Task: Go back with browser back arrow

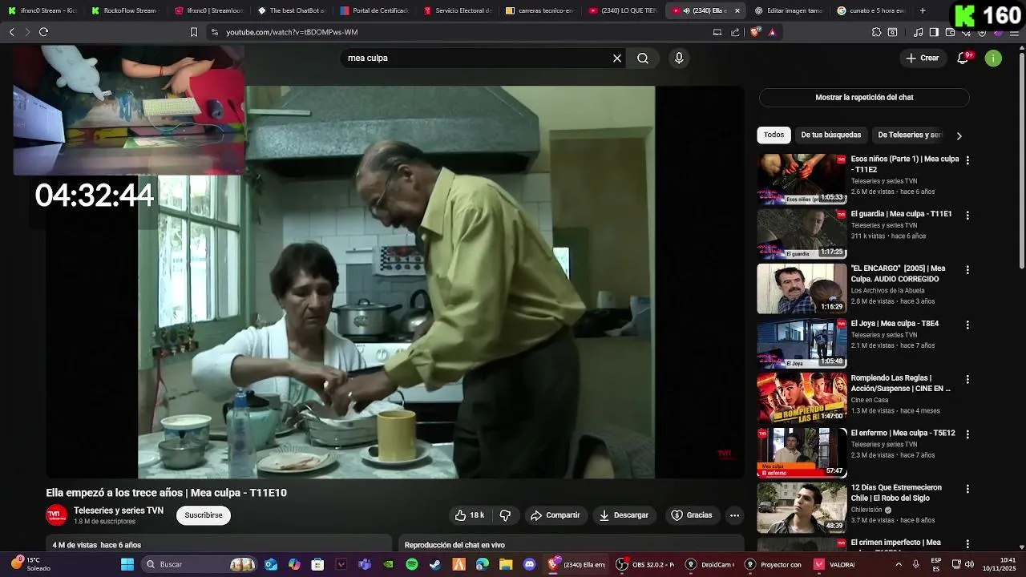Action: [x=11, y=32]
